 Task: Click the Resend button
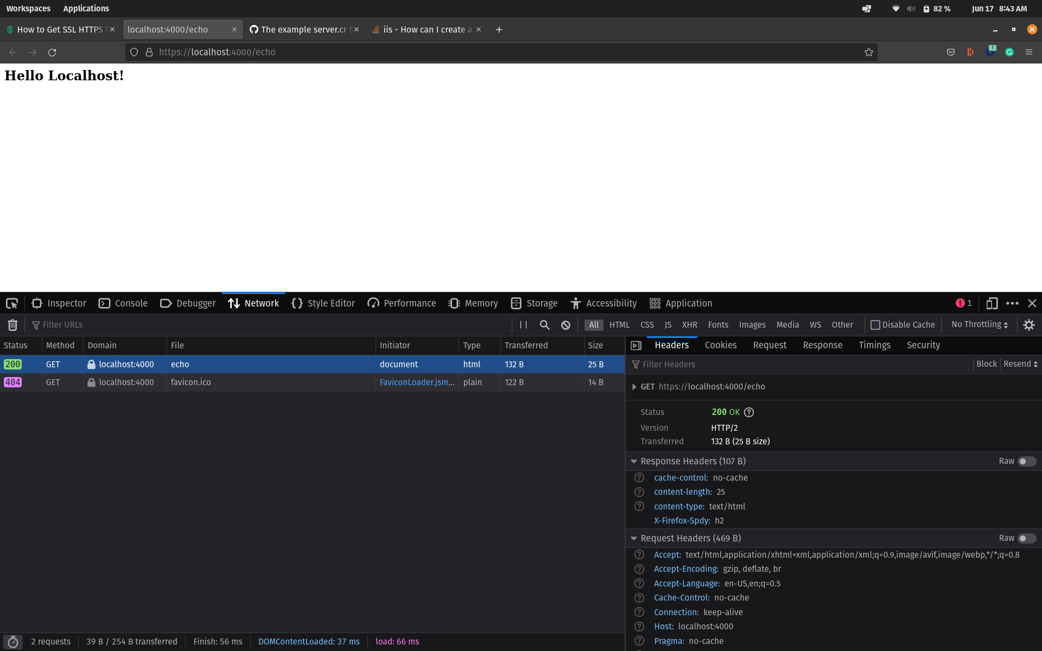point(1016,364)
